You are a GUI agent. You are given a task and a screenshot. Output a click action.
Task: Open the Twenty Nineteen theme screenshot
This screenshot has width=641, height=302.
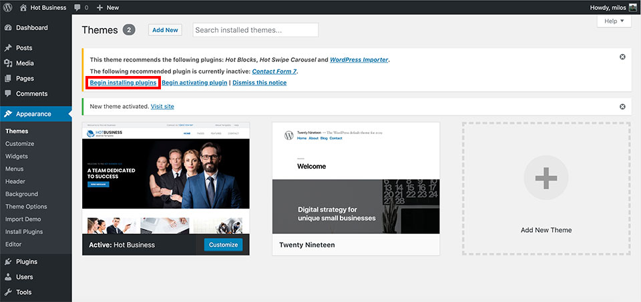pos(356,178)
